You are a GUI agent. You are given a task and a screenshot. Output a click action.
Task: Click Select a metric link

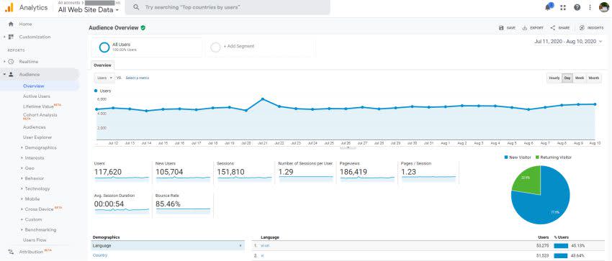pyautogui.click(x=138, y=78)
